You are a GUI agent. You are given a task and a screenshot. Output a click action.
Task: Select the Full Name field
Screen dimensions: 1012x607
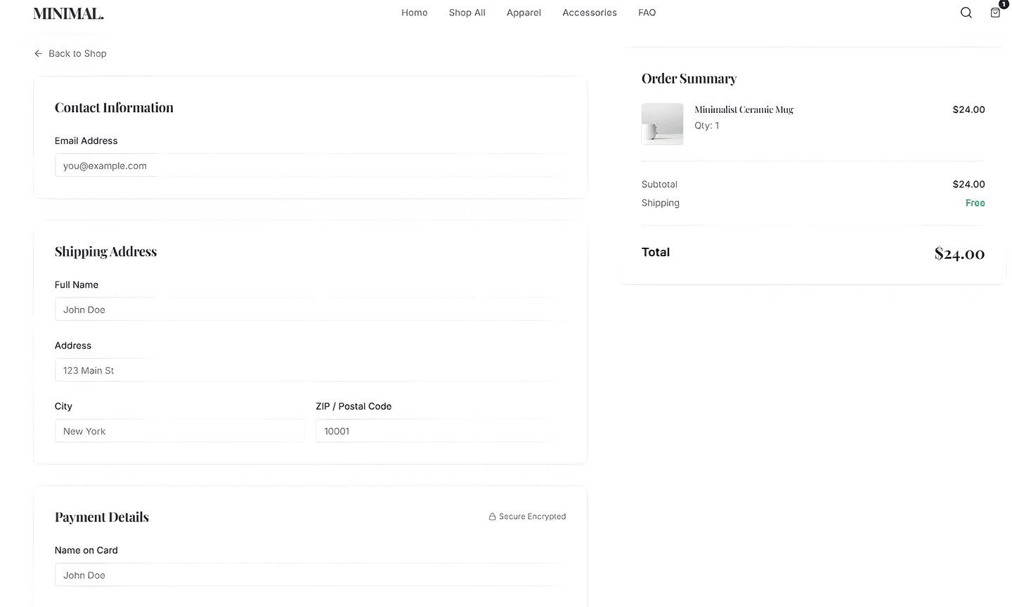point(309,309)
